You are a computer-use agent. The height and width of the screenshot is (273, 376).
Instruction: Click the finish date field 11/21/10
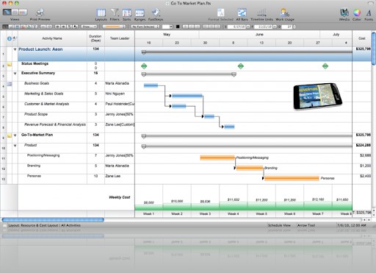pyautogui.click(x=264, y=26)
